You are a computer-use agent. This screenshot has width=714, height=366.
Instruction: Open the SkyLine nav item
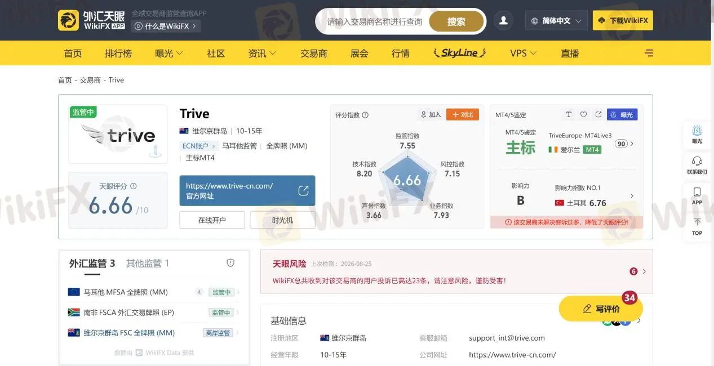(x=459, y=53)
